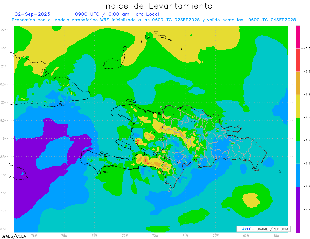Click the '75W' longitude label
310x239 pixels.
pyautogui.click(x=64, y=235)
